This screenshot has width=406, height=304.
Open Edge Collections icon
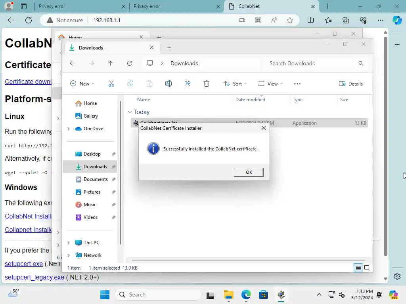point(346,20)
